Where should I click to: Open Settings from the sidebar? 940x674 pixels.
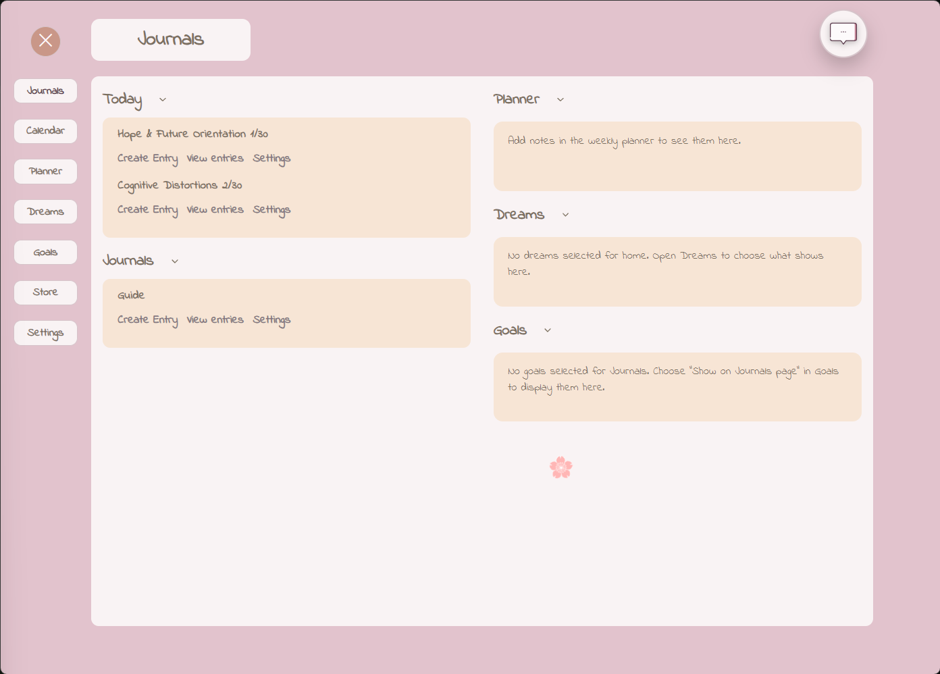[45, 332]
